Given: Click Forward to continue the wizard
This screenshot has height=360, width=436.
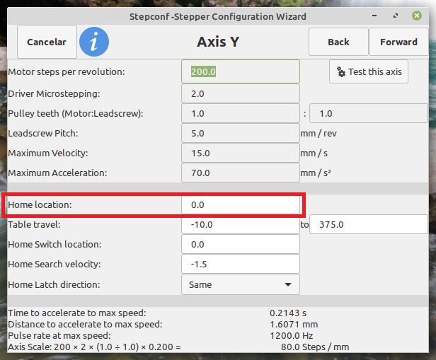Looking at the screenshot, I should 398,42.
